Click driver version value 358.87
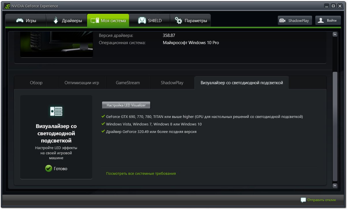348x210 pixels. pos(169,35)
